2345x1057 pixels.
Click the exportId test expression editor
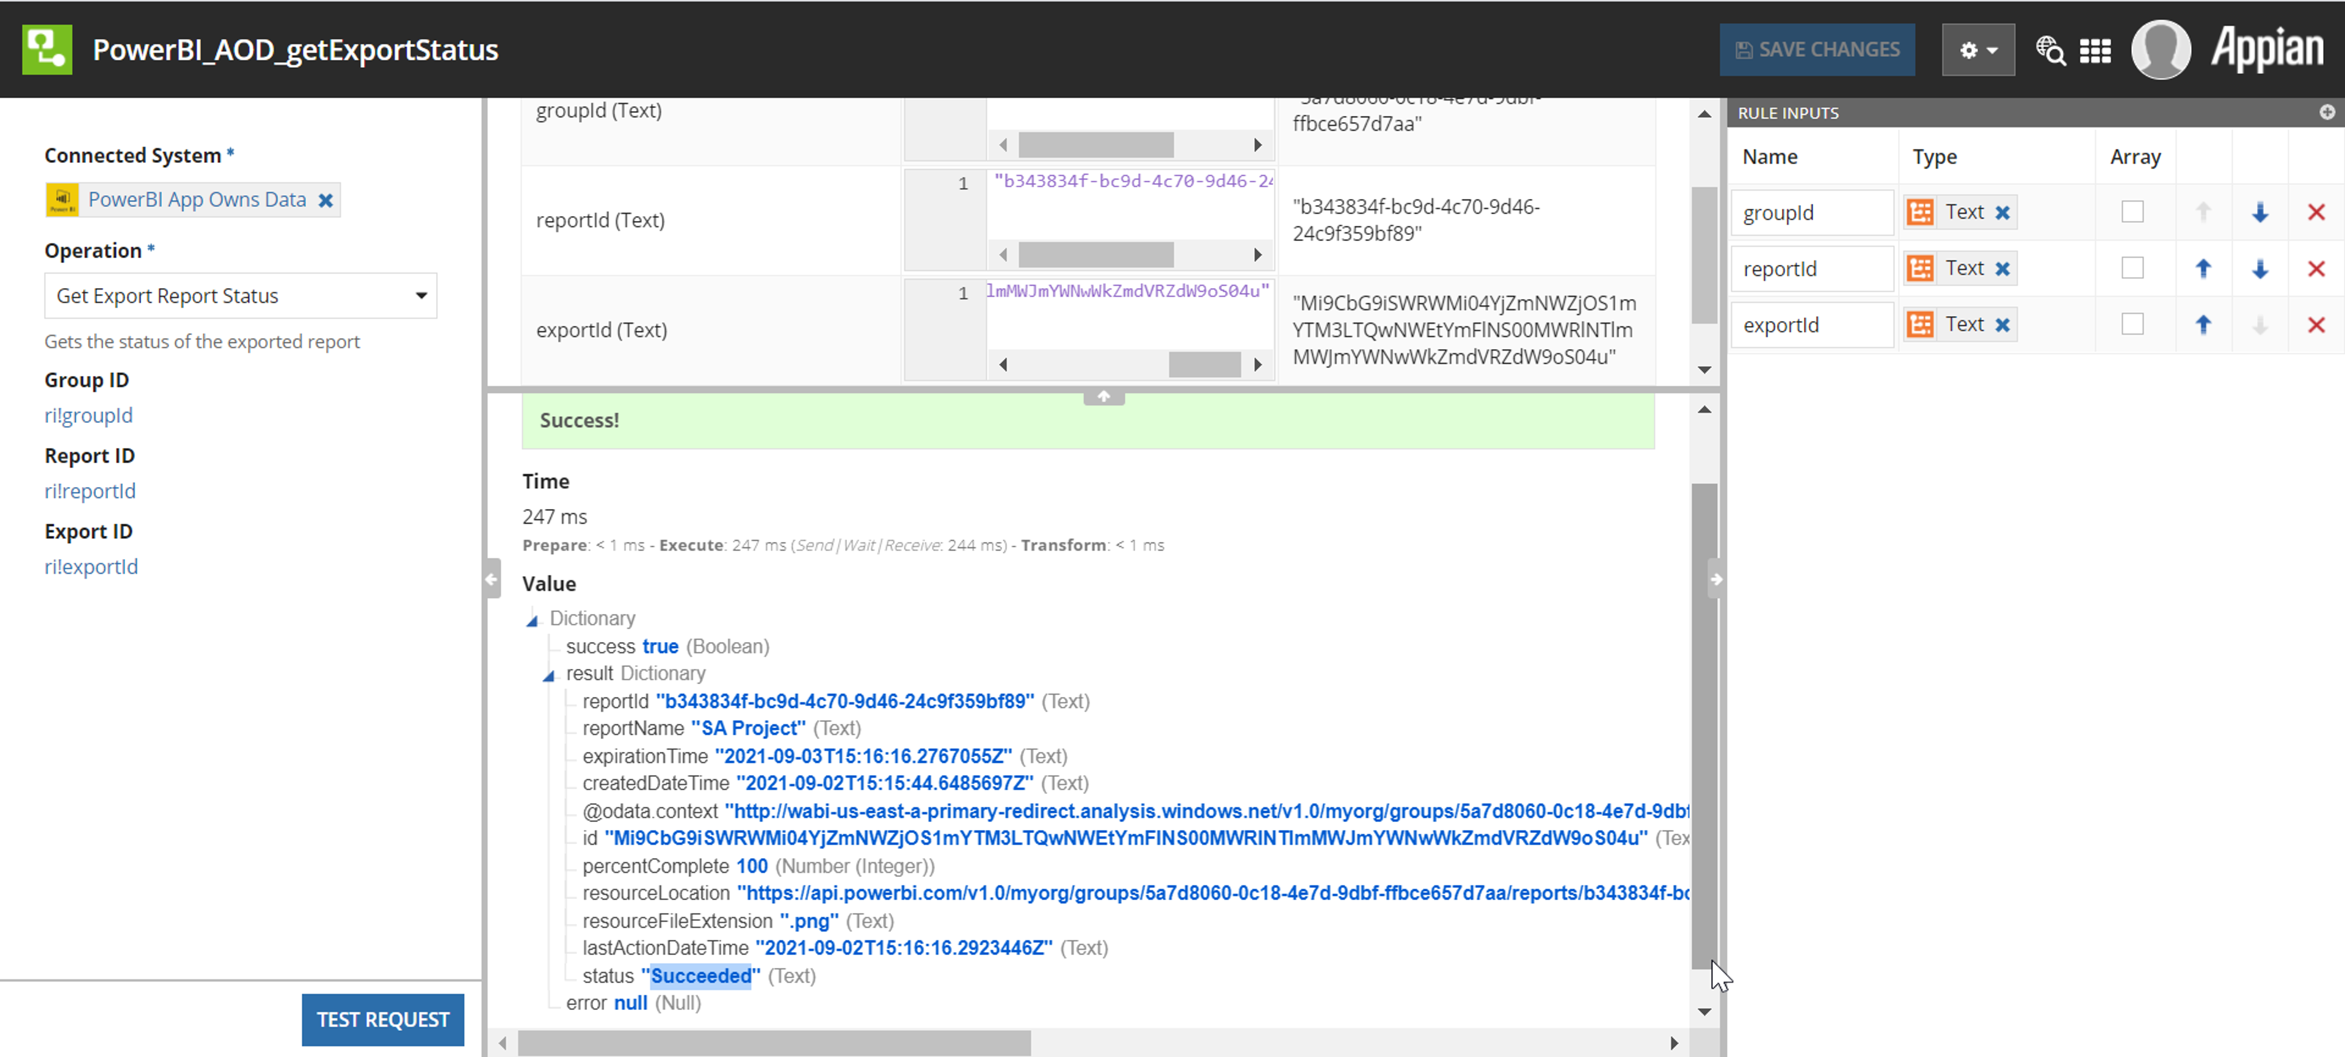[1130, 316]
